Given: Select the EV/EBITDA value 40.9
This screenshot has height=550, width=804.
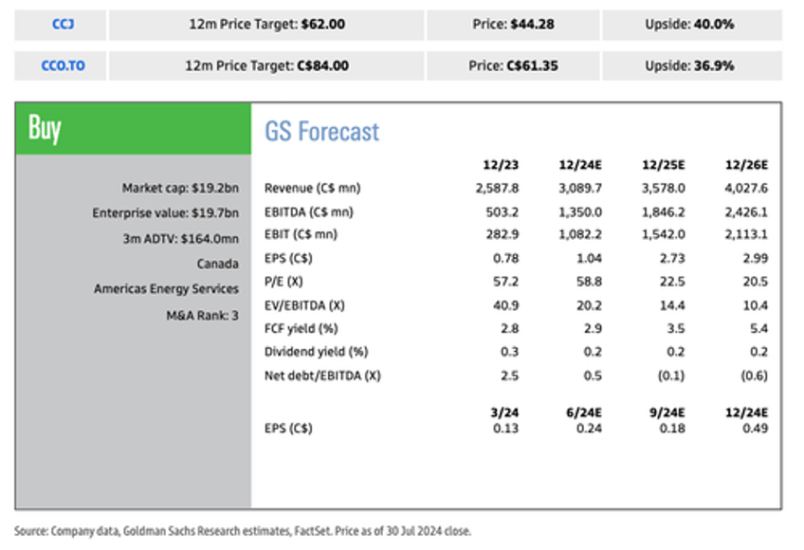Looking at the screenshot, I should click(506, 305).
